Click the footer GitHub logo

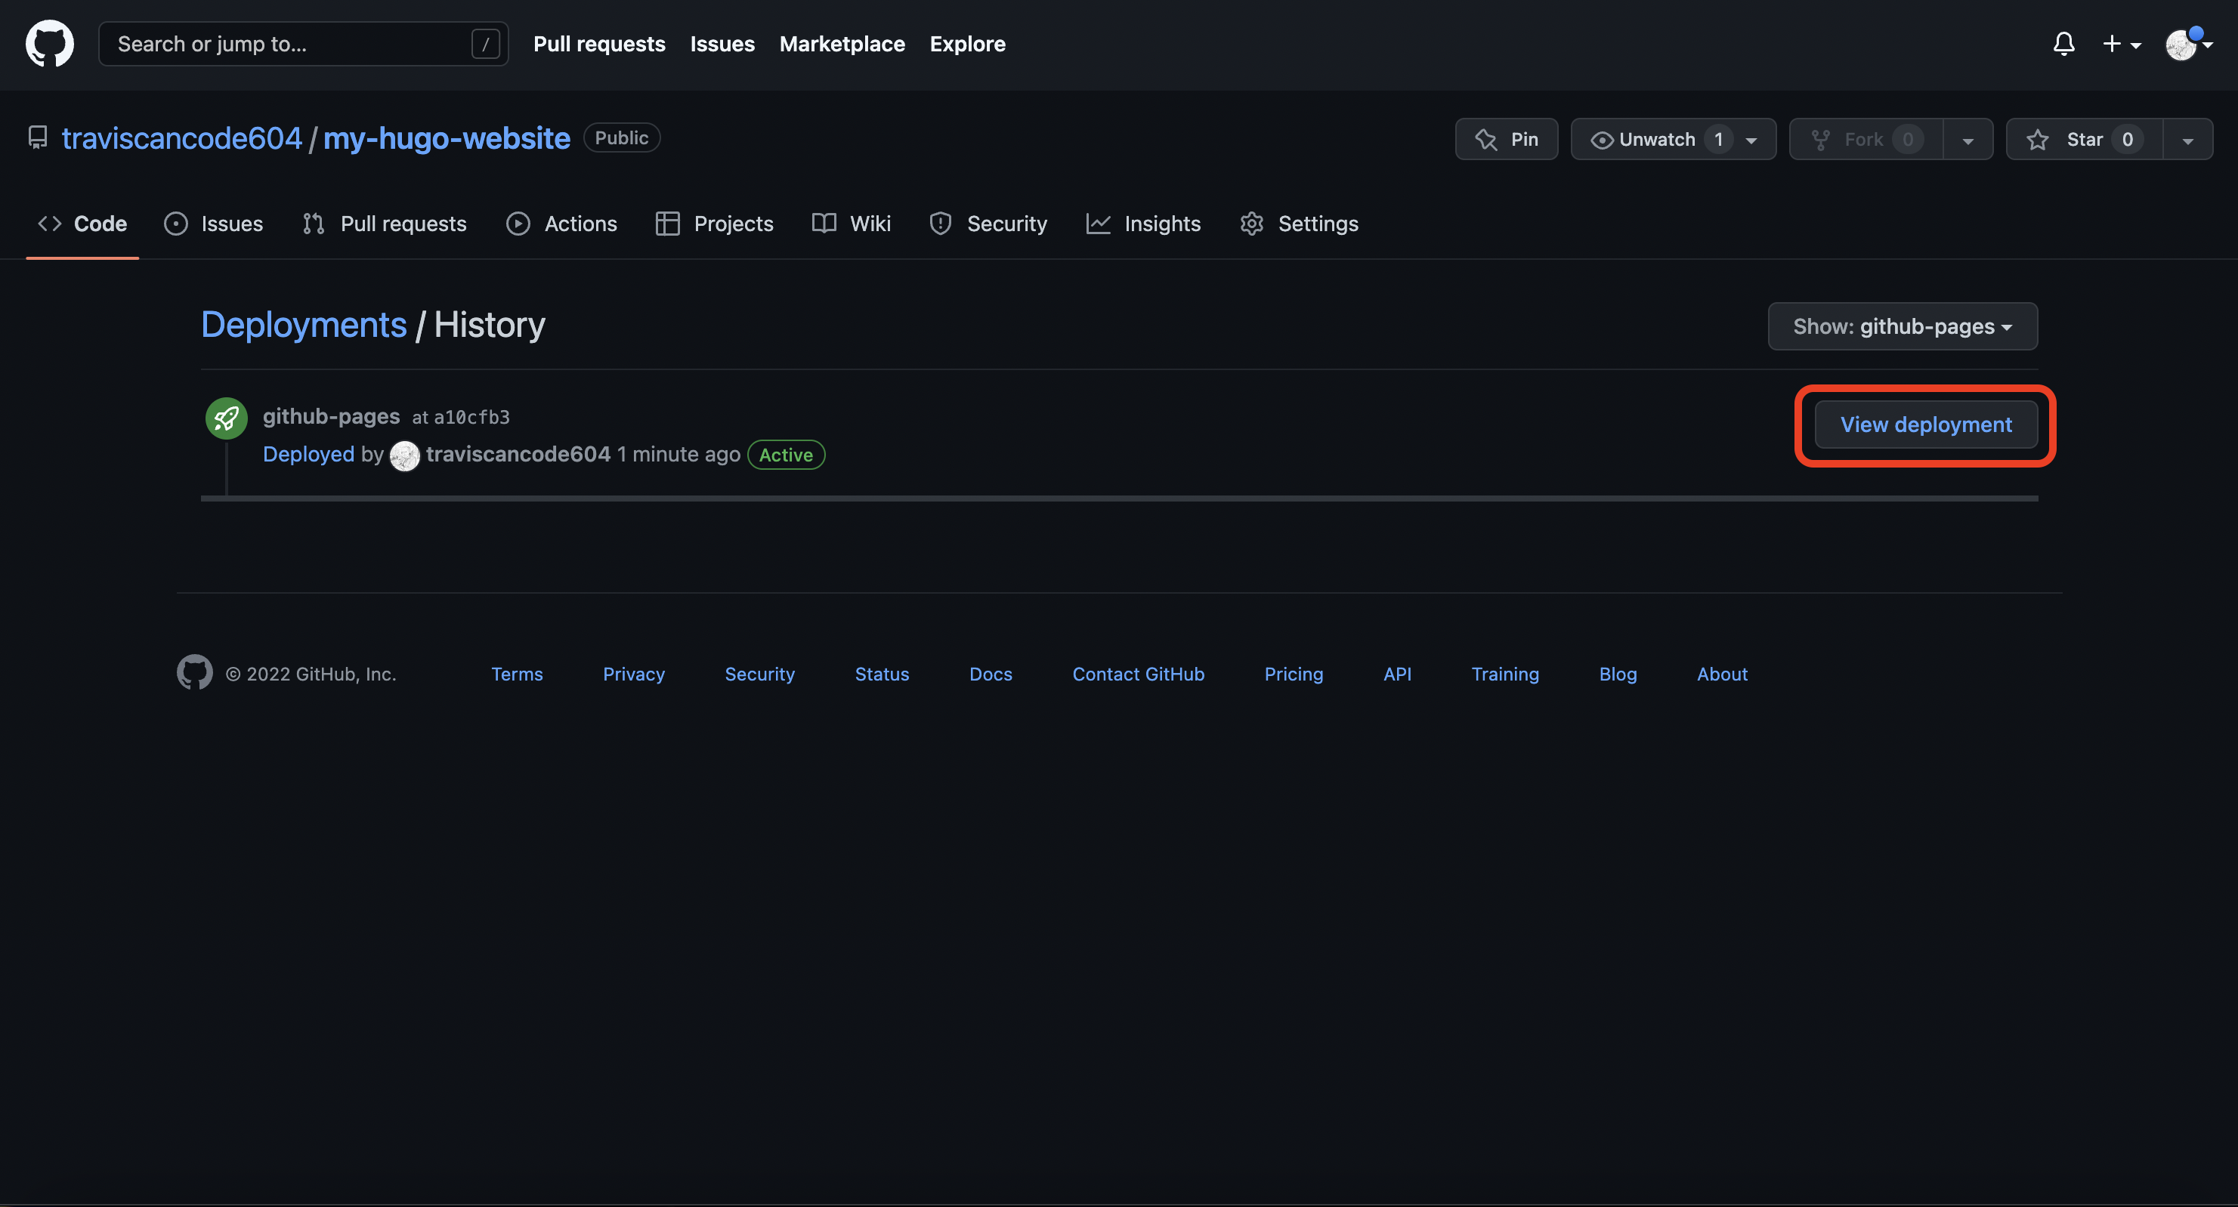point(193,673)
